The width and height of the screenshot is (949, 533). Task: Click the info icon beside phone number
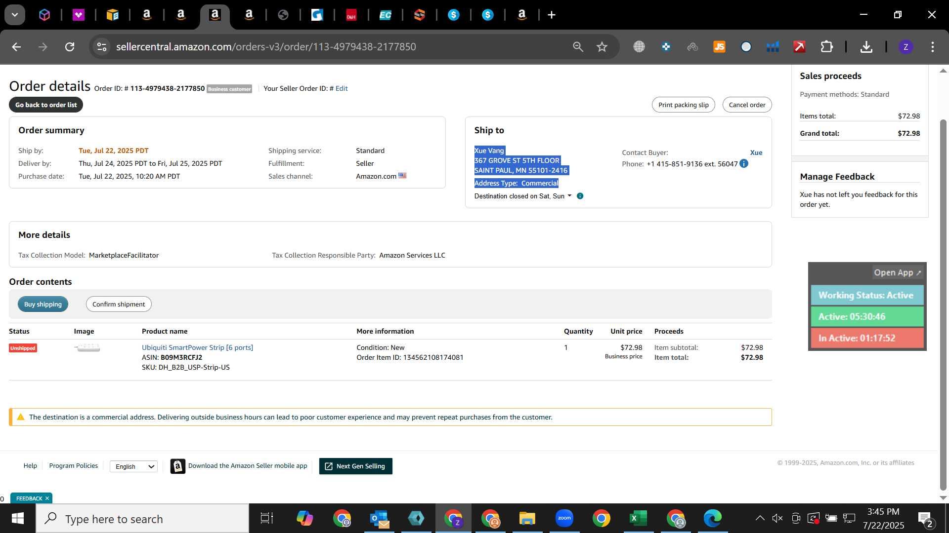click(x=744, y=163)
